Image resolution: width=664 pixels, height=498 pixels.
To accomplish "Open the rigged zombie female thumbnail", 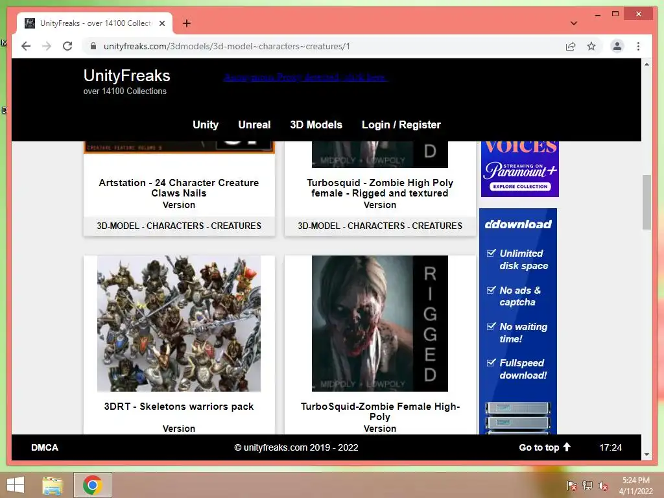I will (380, 323).
